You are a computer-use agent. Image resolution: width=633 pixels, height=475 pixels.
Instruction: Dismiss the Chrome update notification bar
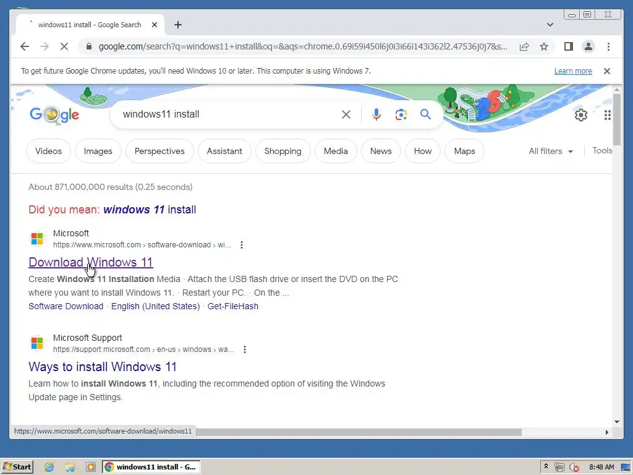click(606, 71)
